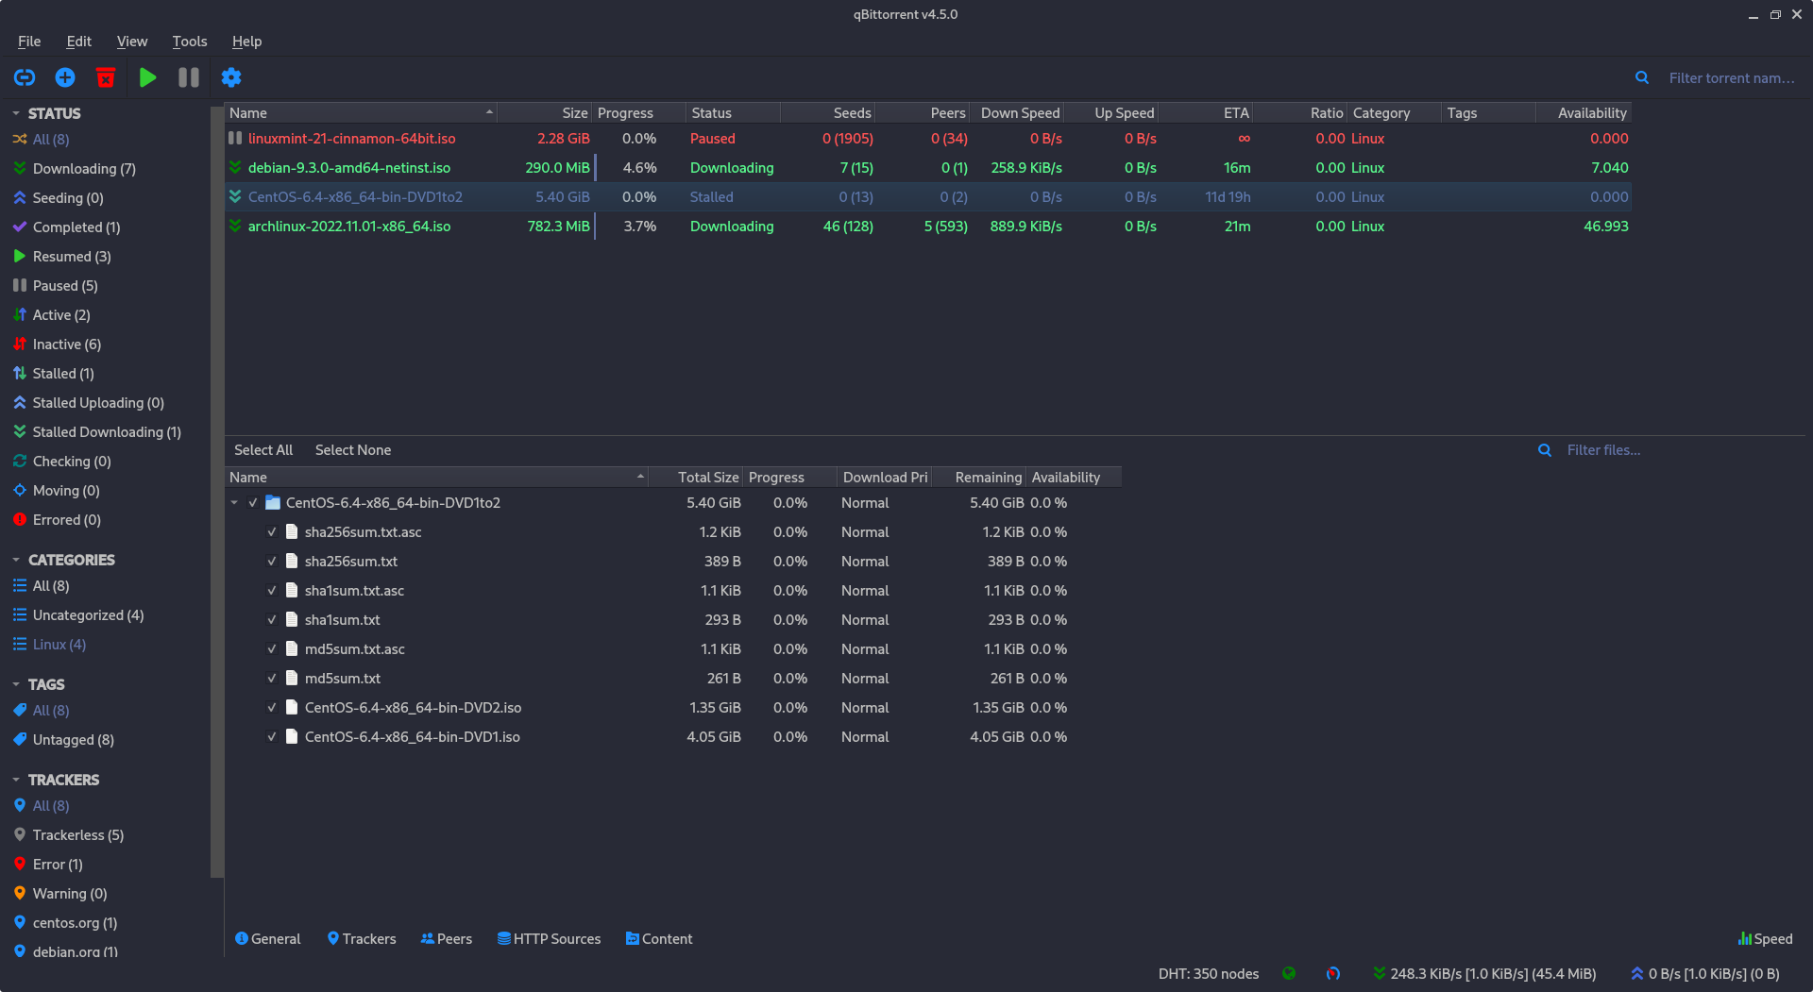
Task: Toggle checkbox for md5sum.txt
Action: coord(272,679)
